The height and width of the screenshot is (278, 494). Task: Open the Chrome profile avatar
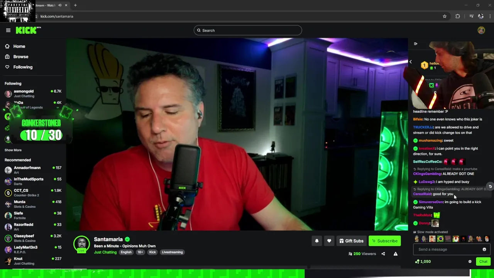[x=481, y=16]
